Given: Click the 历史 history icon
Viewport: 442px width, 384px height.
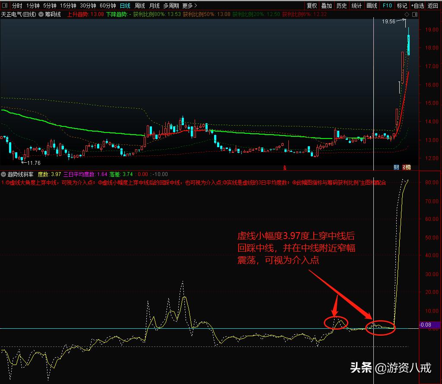Looking at the screenshot, I should click(341, 6).
